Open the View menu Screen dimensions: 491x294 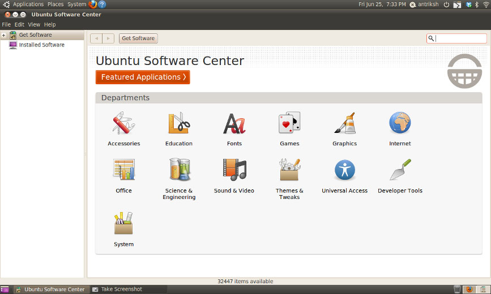tap(34, 24)
